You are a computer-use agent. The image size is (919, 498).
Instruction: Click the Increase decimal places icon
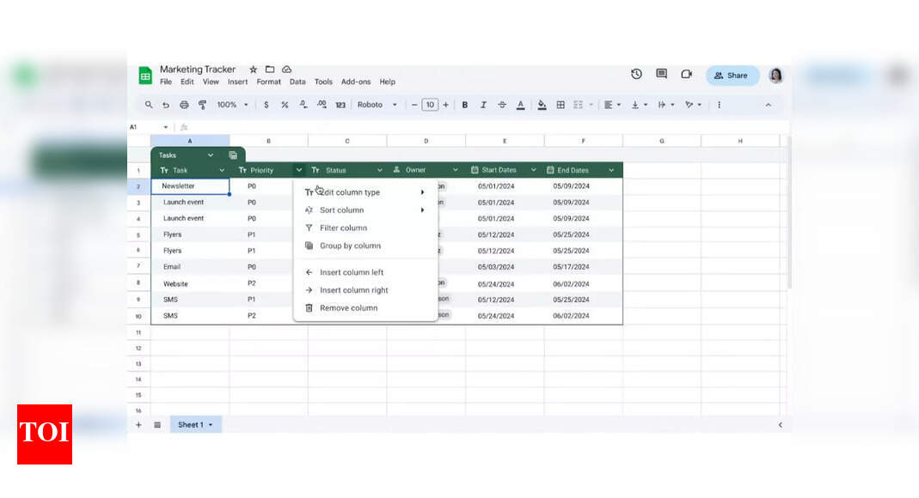[x=322, y=104]
